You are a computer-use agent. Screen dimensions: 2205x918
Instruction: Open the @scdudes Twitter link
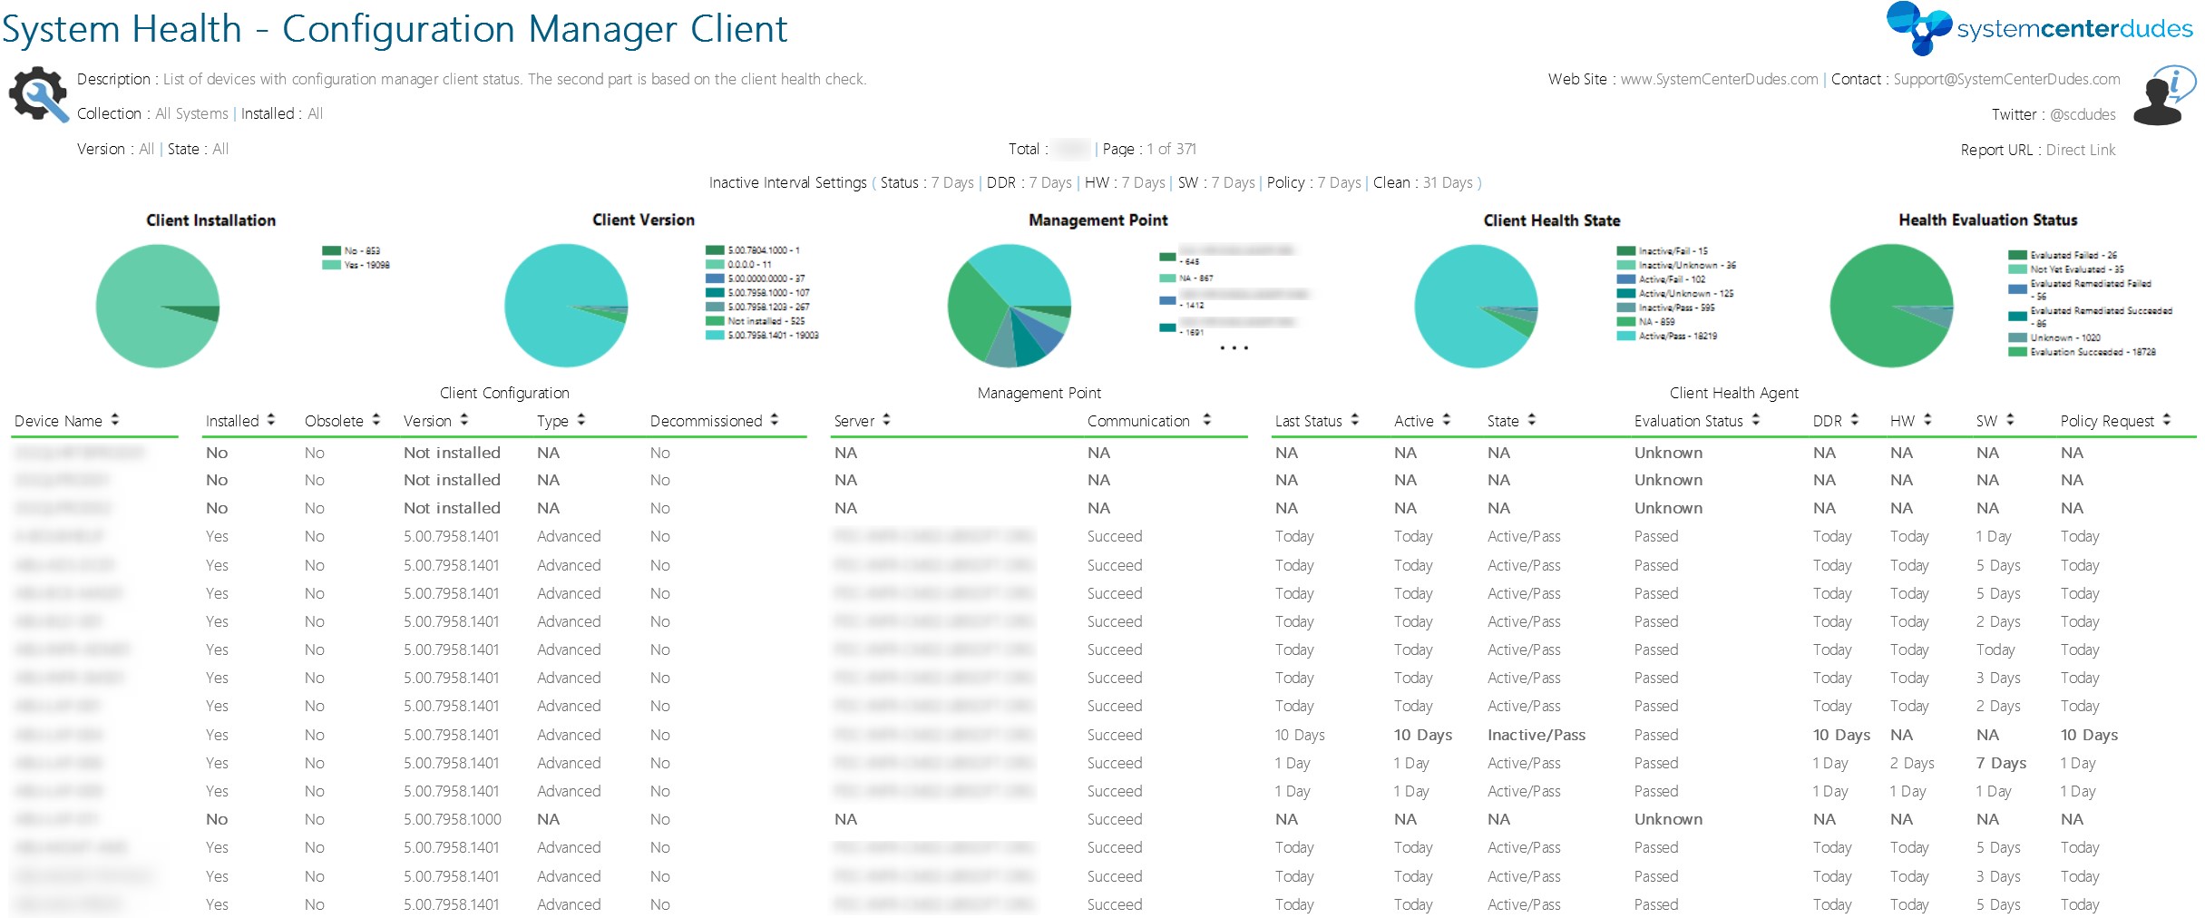click(2083, 114)
